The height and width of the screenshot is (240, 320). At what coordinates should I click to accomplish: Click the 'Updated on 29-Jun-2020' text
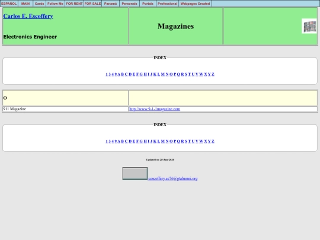[x=160, y=159]
